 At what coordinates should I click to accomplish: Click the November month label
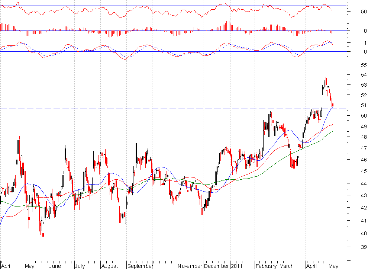[190, 266]
